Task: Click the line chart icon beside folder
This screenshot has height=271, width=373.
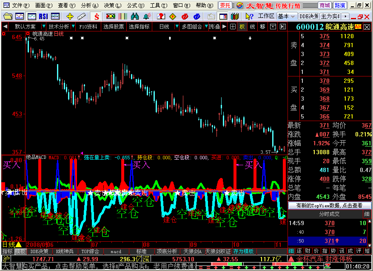Action: [20, 17]
